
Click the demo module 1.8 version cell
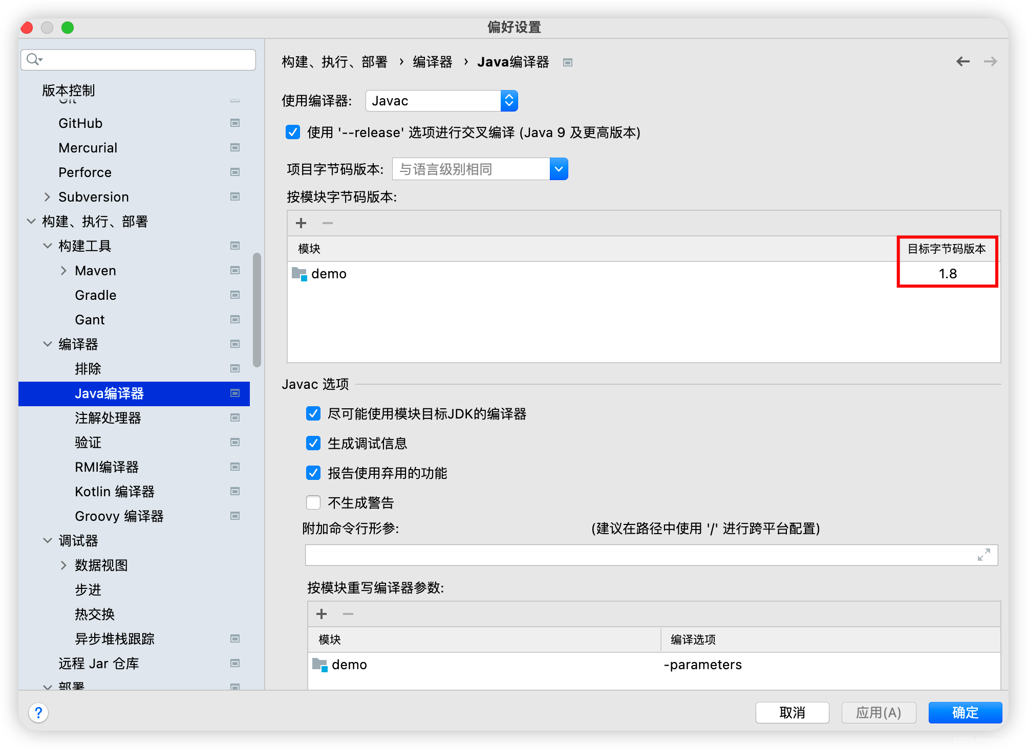point(947,274)
